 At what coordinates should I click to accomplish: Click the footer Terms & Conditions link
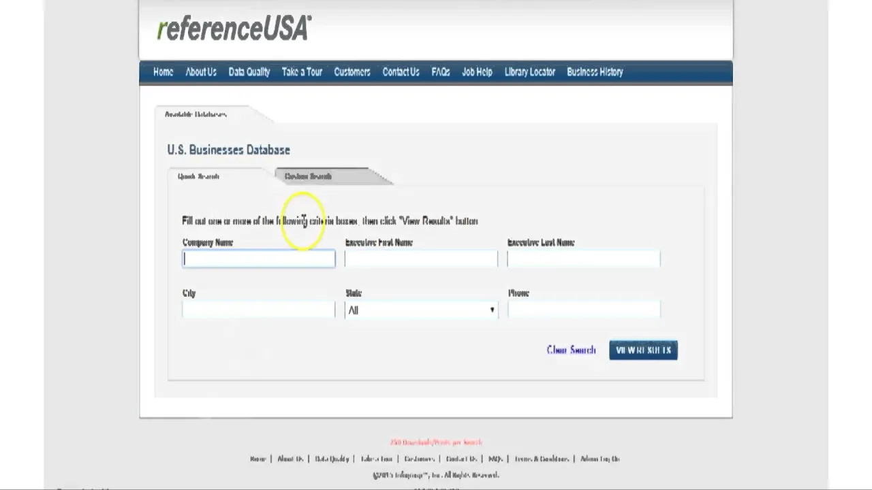click(x=542, y=459)
